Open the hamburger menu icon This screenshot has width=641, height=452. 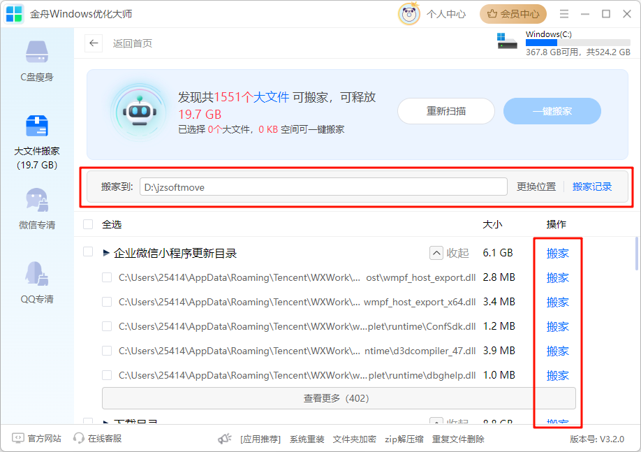(x=564, y=14)
